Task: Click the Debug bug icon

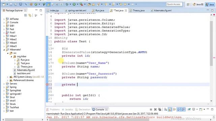Action: tap(67, 4)
